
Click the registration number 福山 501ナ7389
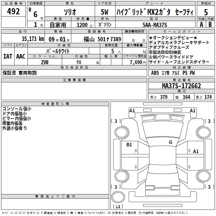(102, 39)
